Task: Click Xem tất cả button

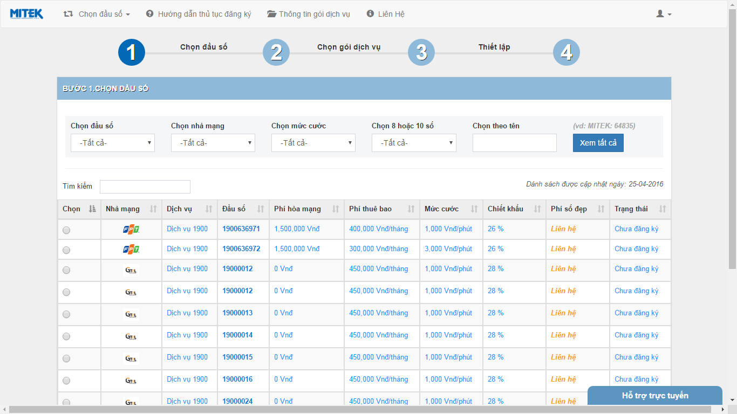Action: (x=598, y=143)
